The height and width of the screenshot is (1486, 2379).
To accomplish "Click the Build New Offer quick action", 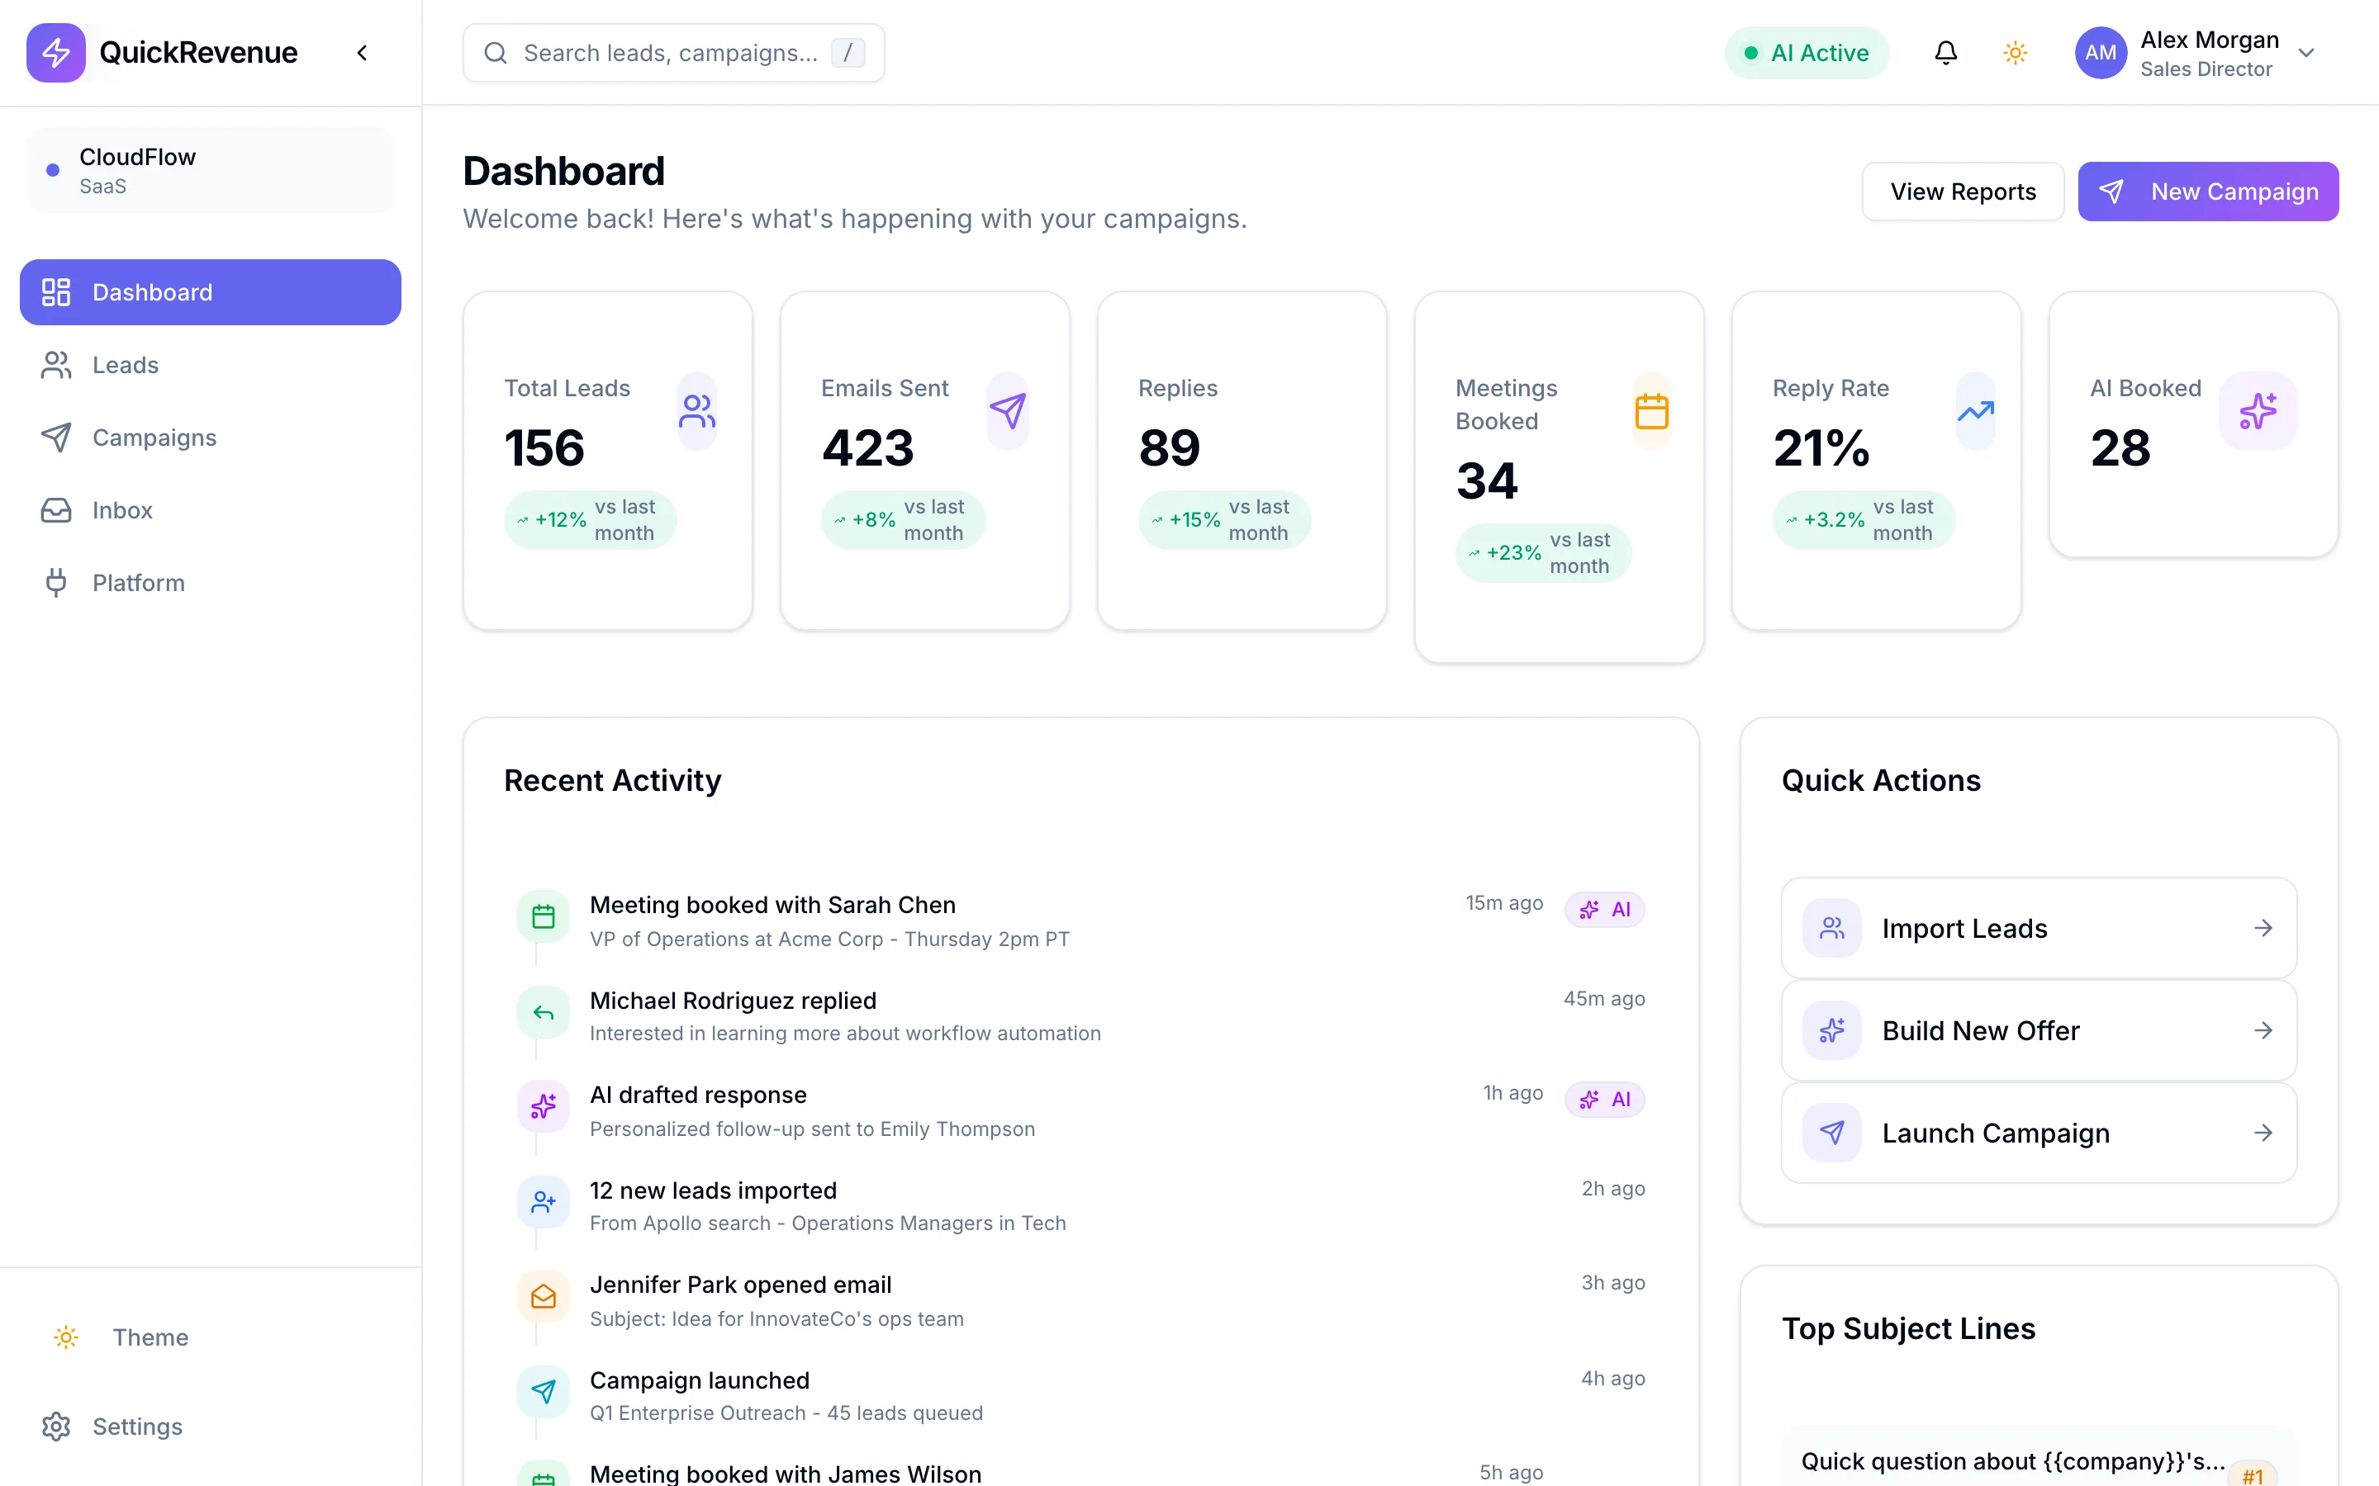I will pos(2039,1030).
